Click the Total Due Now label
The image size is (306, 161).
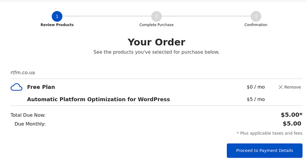(28, 115)
